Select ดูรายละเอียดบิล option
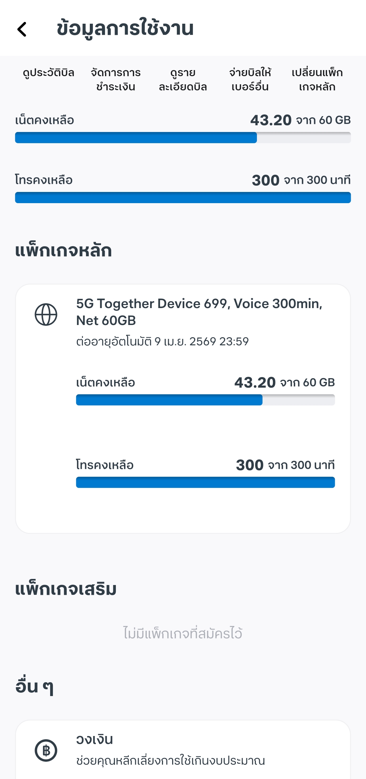Viewport: 366px width, 779px height. click(183, 80)
